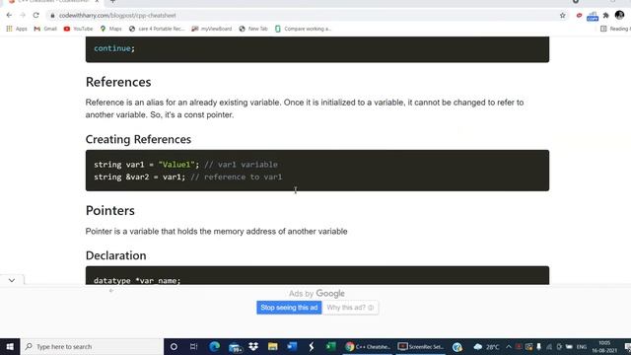The width and height of the screenshot is (631, 355).
Task: Close the C++ Cheatsheet browser tab
Action: point(97,2)
